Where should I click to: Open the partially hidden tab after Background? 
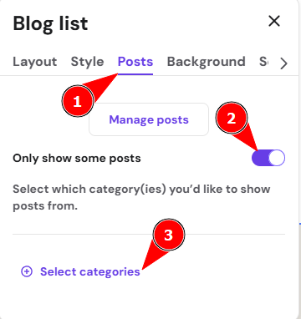263,62
